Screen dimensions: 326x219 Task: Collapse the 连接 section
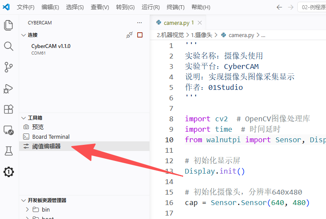coord(24,35)
